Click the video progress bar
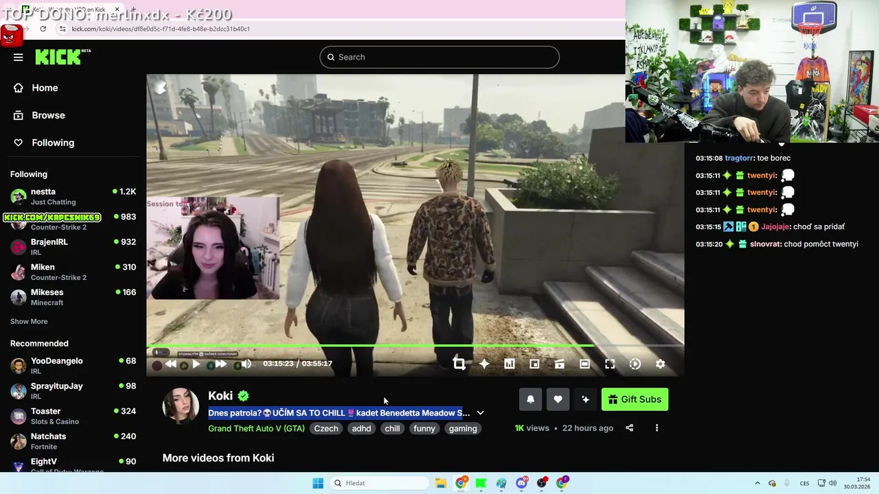Viewport: 879px width, 494px height. click(x=415, y=346)
